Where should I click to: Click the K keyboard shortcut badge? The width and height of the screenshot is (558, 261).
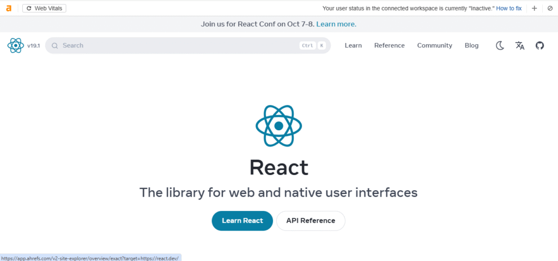(322, 46)
